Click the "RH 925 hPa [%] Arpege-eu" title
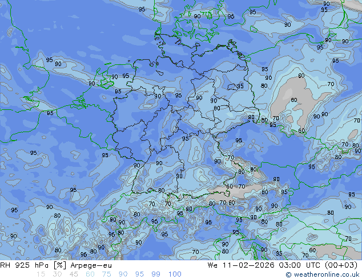This screenshot has height=279, width=362. (56, 265)
